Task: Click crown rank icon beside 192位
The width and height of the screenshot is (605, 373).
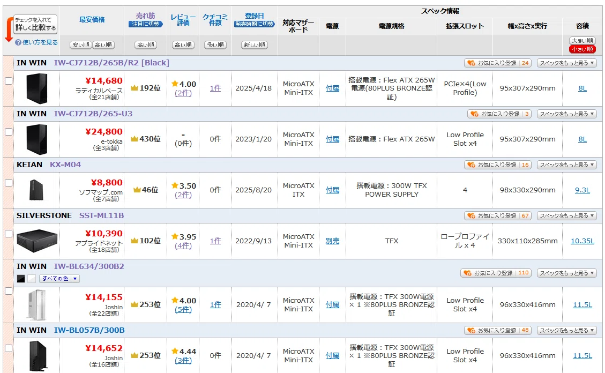Action: point(135,88)
